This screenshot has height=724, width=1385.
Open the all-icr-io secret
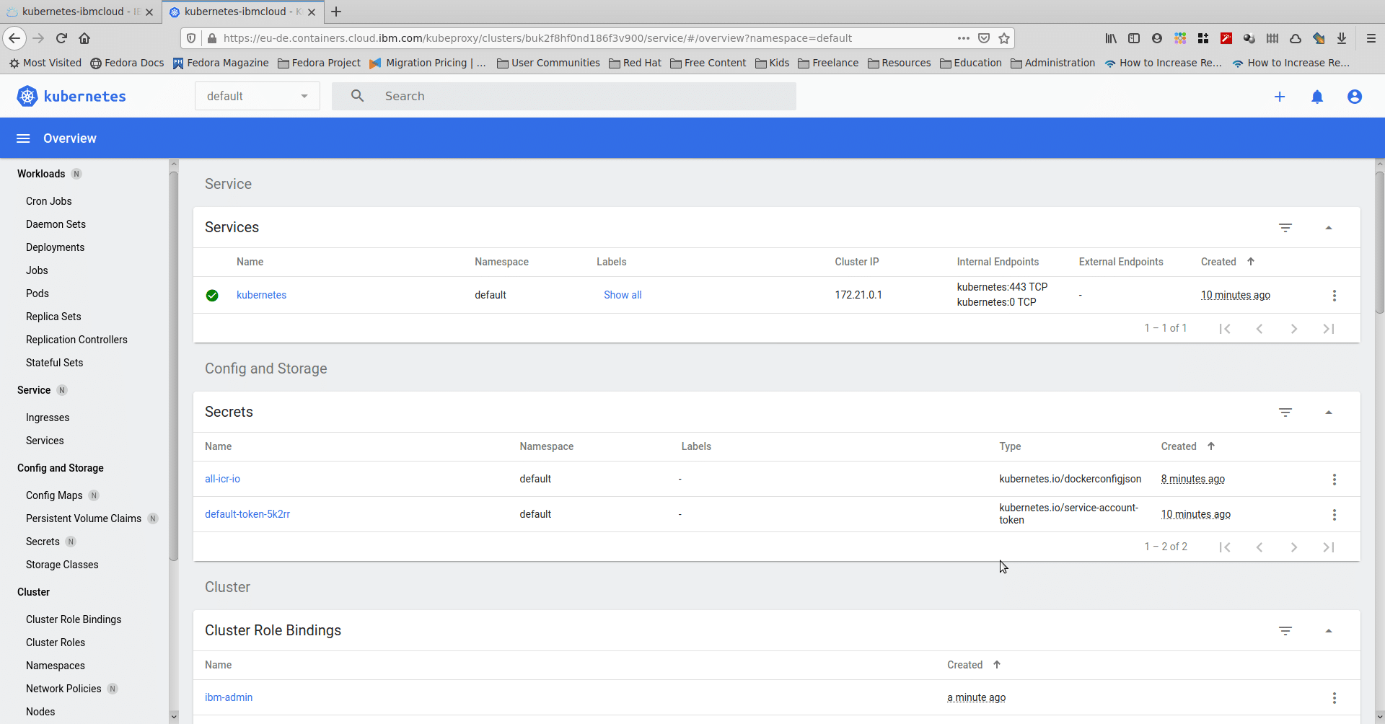click(x=222, y=479)
